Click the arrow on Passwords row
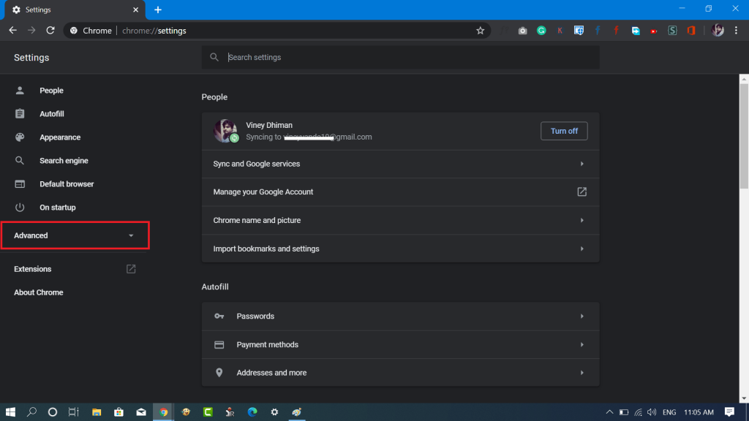The image size is (749, 421). pyautogui.click(x=581, y=316)
